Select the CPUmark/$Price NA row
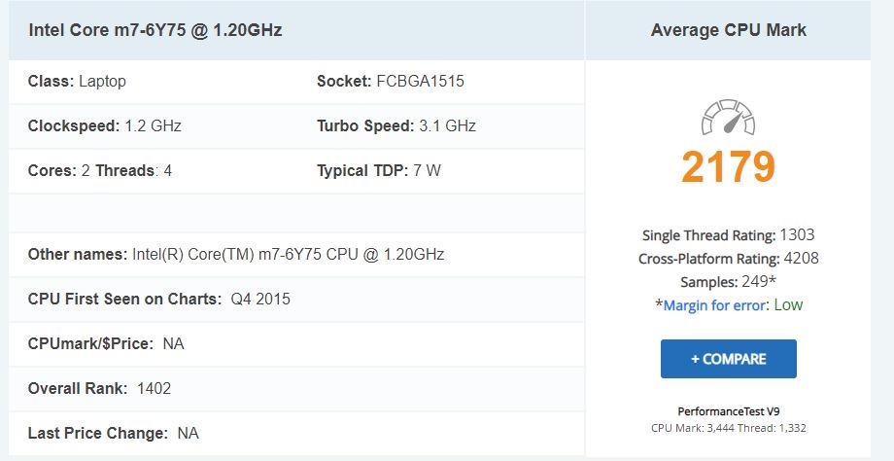 106,343
